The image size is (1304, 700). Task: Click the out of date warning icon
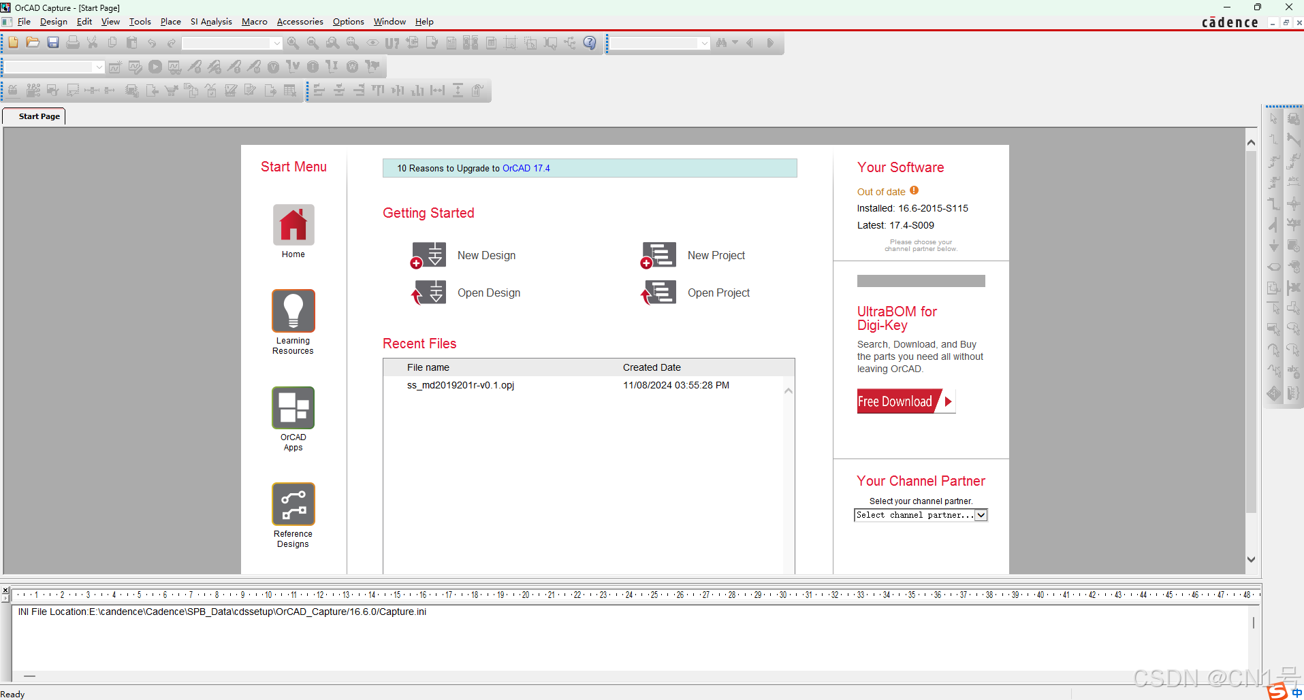pyautogui.click(x=914, y=190)
